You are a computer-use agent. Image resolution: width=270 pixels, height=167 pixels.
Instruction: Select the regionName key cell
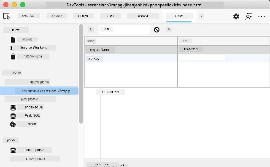(x=131, y=50)
